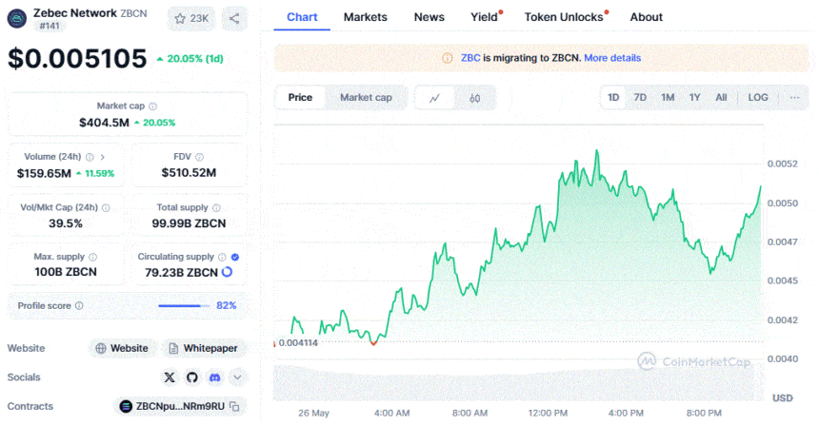Click the verified blue checkmark badge
The height and width of the screenshot is (425, 819).
click(x=235, y=257)
